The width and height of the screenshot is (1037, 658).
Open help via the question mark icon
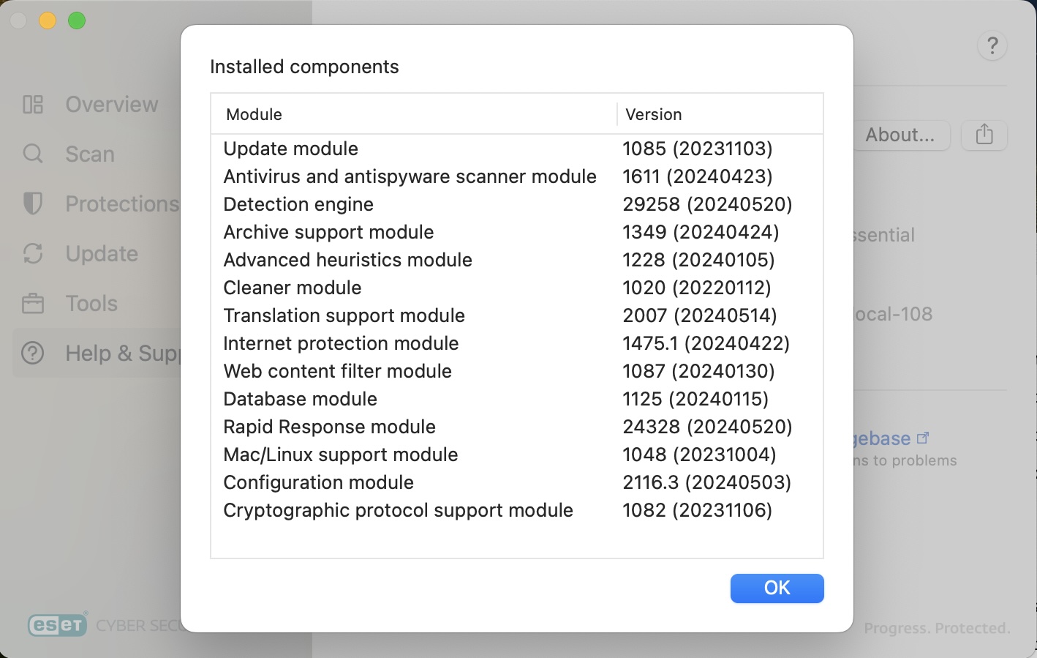(992, 45)
